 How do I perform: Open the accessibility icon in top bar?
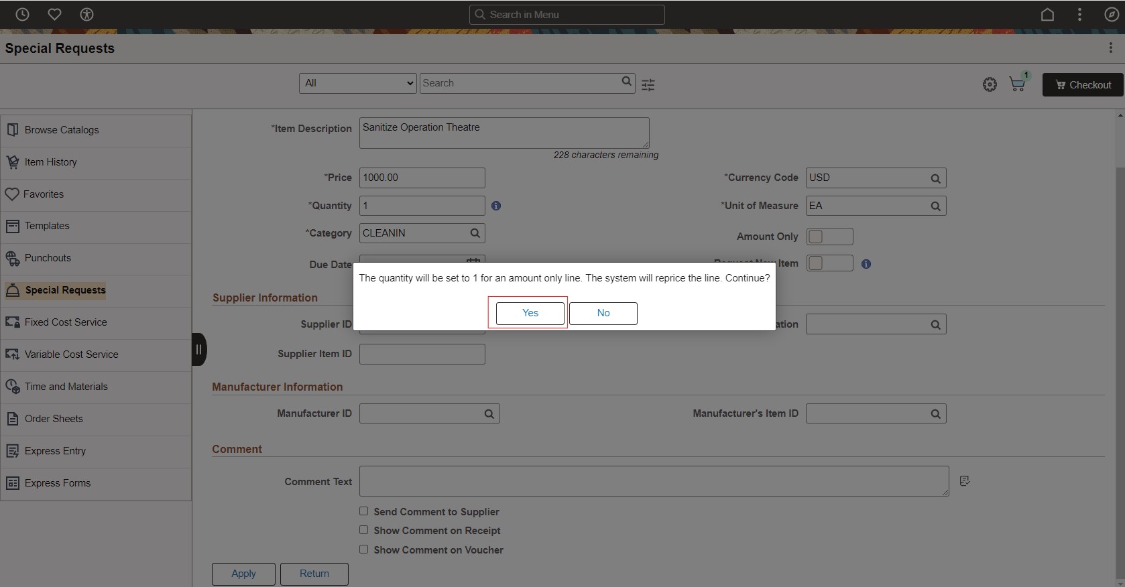86,14
